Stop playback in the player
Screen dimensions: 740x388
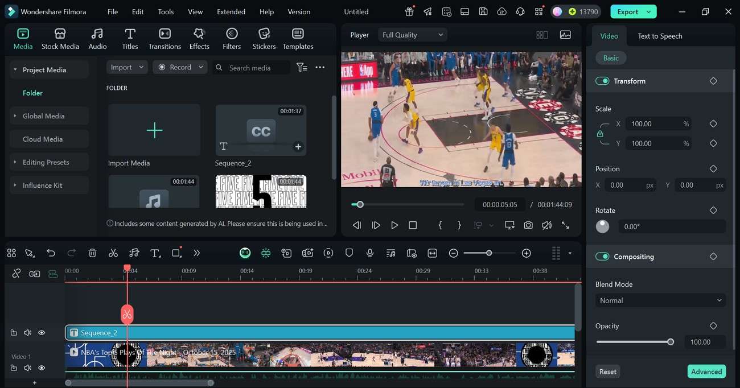click(413, 225)
